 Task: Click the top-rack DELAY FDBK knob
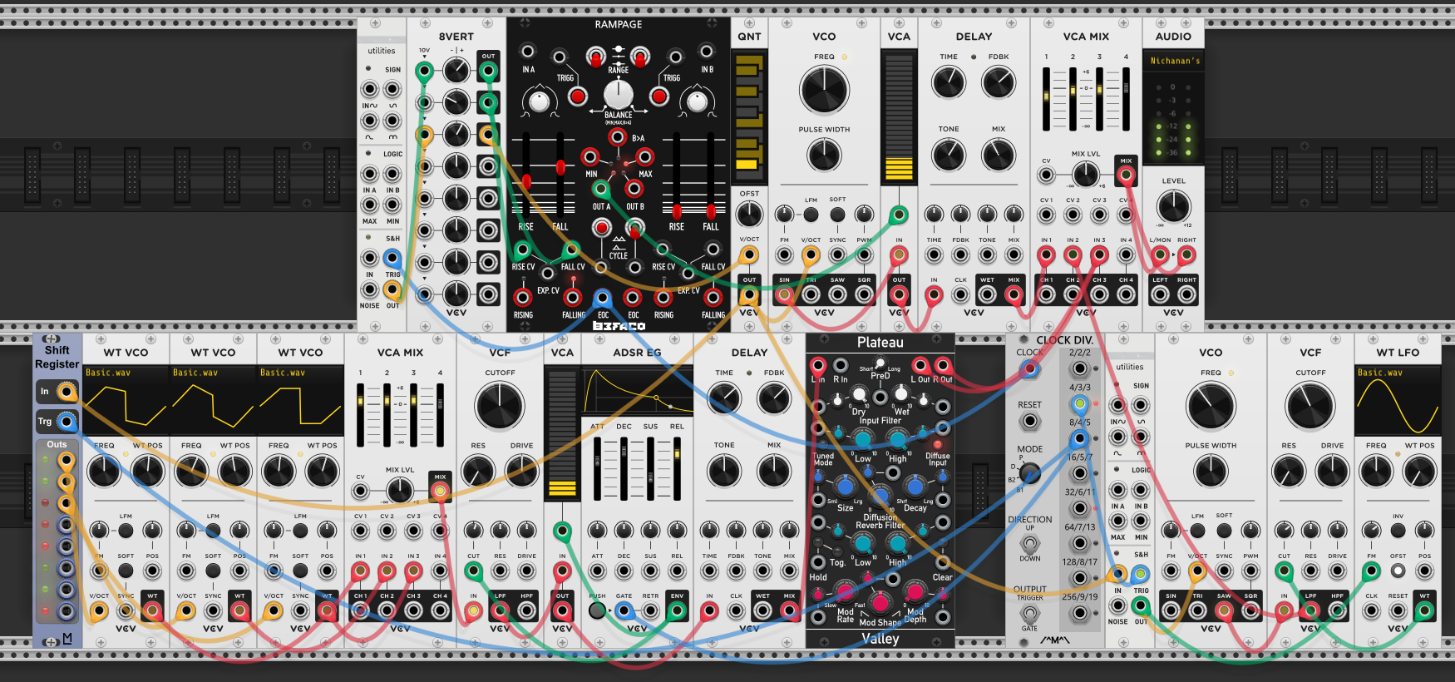pyautogui.click(x=999, y=82)
